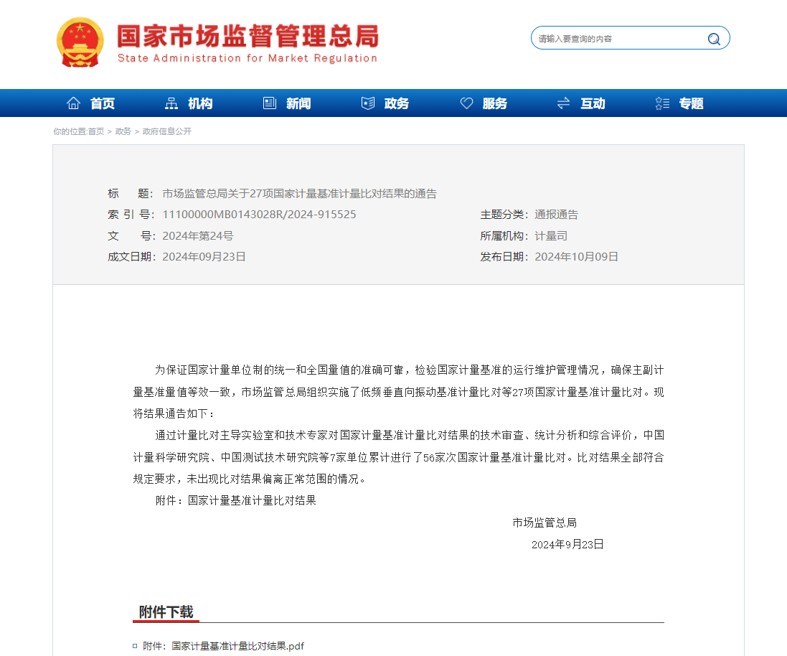Click the list icon beside 专题
The image size is (787, 656).
tap(662, 103)
